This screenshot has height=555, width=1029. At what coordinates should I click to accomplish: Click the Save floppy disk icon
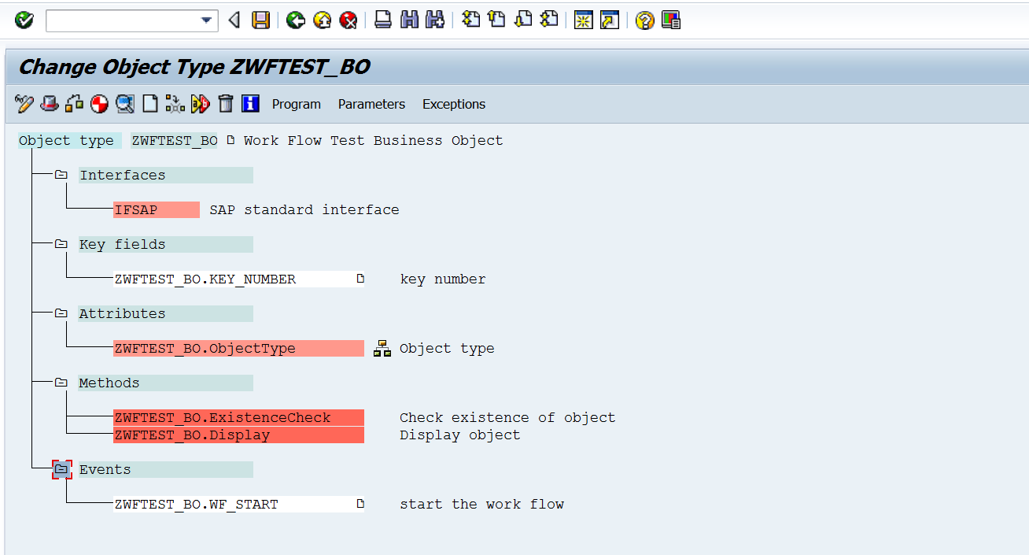260,20
